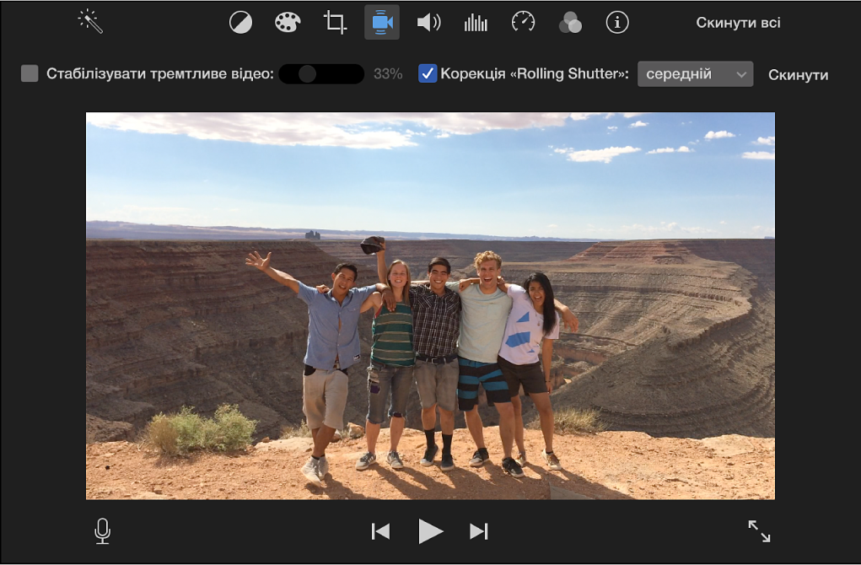Play the video clip
This screenshot has height=565, width=861.
(x=430, y=531)
